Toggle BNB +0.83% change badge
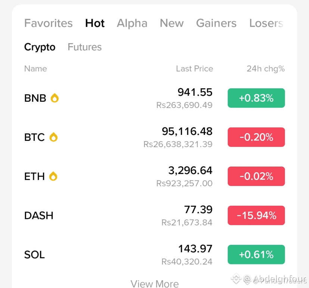 tap(256, 98)
